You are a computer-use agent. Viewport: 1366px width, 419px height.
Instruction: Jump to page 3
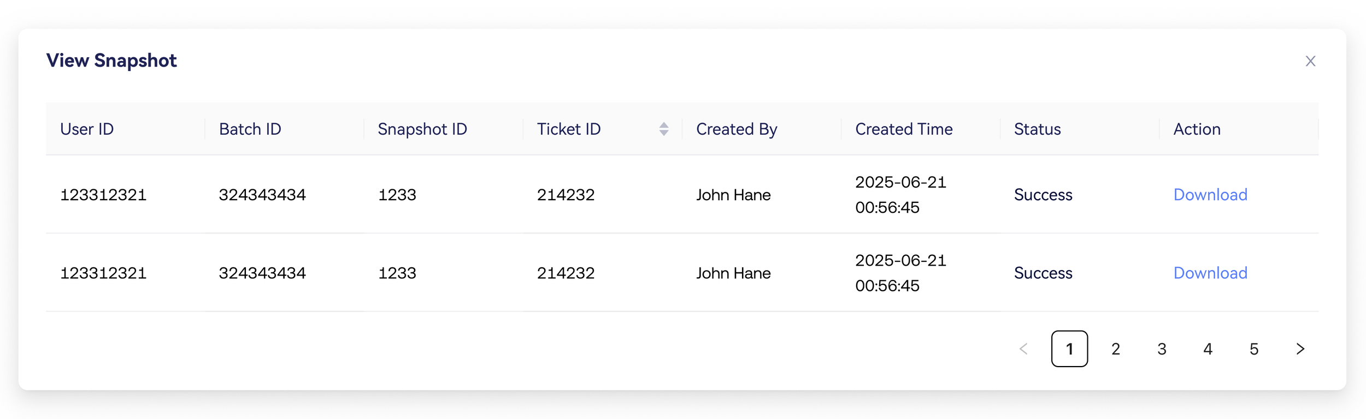pyautogui.click(x=1162, y=349)
